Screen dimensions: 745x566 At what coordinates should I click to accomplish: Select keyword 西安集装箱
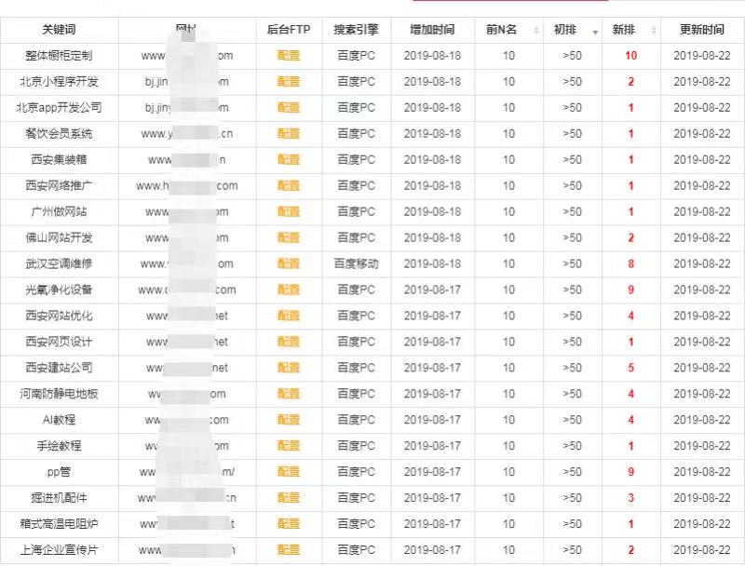[59, 159]
